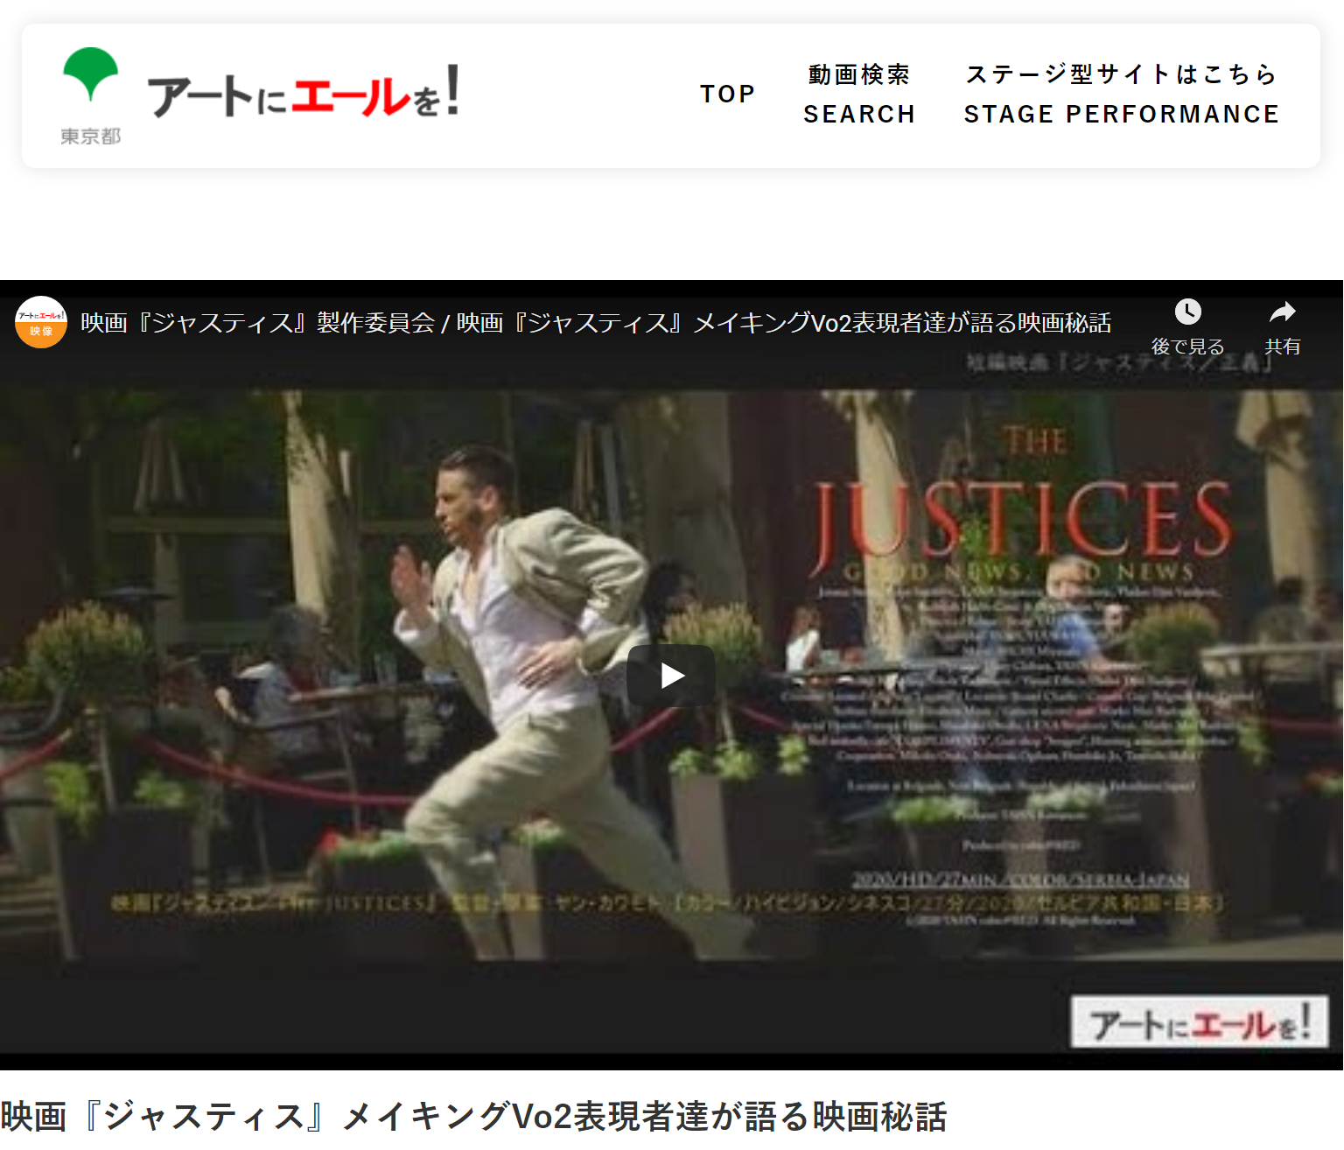Image resolution: width=1344 pixels, height=1150 pixels.
Task: Play the embedded video
Action: pyautogui.click(x=671, y=676)
